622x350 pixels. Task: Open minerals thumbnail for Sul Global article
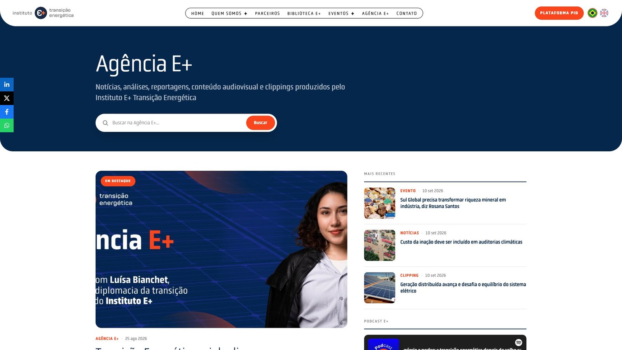coord(379,203)
